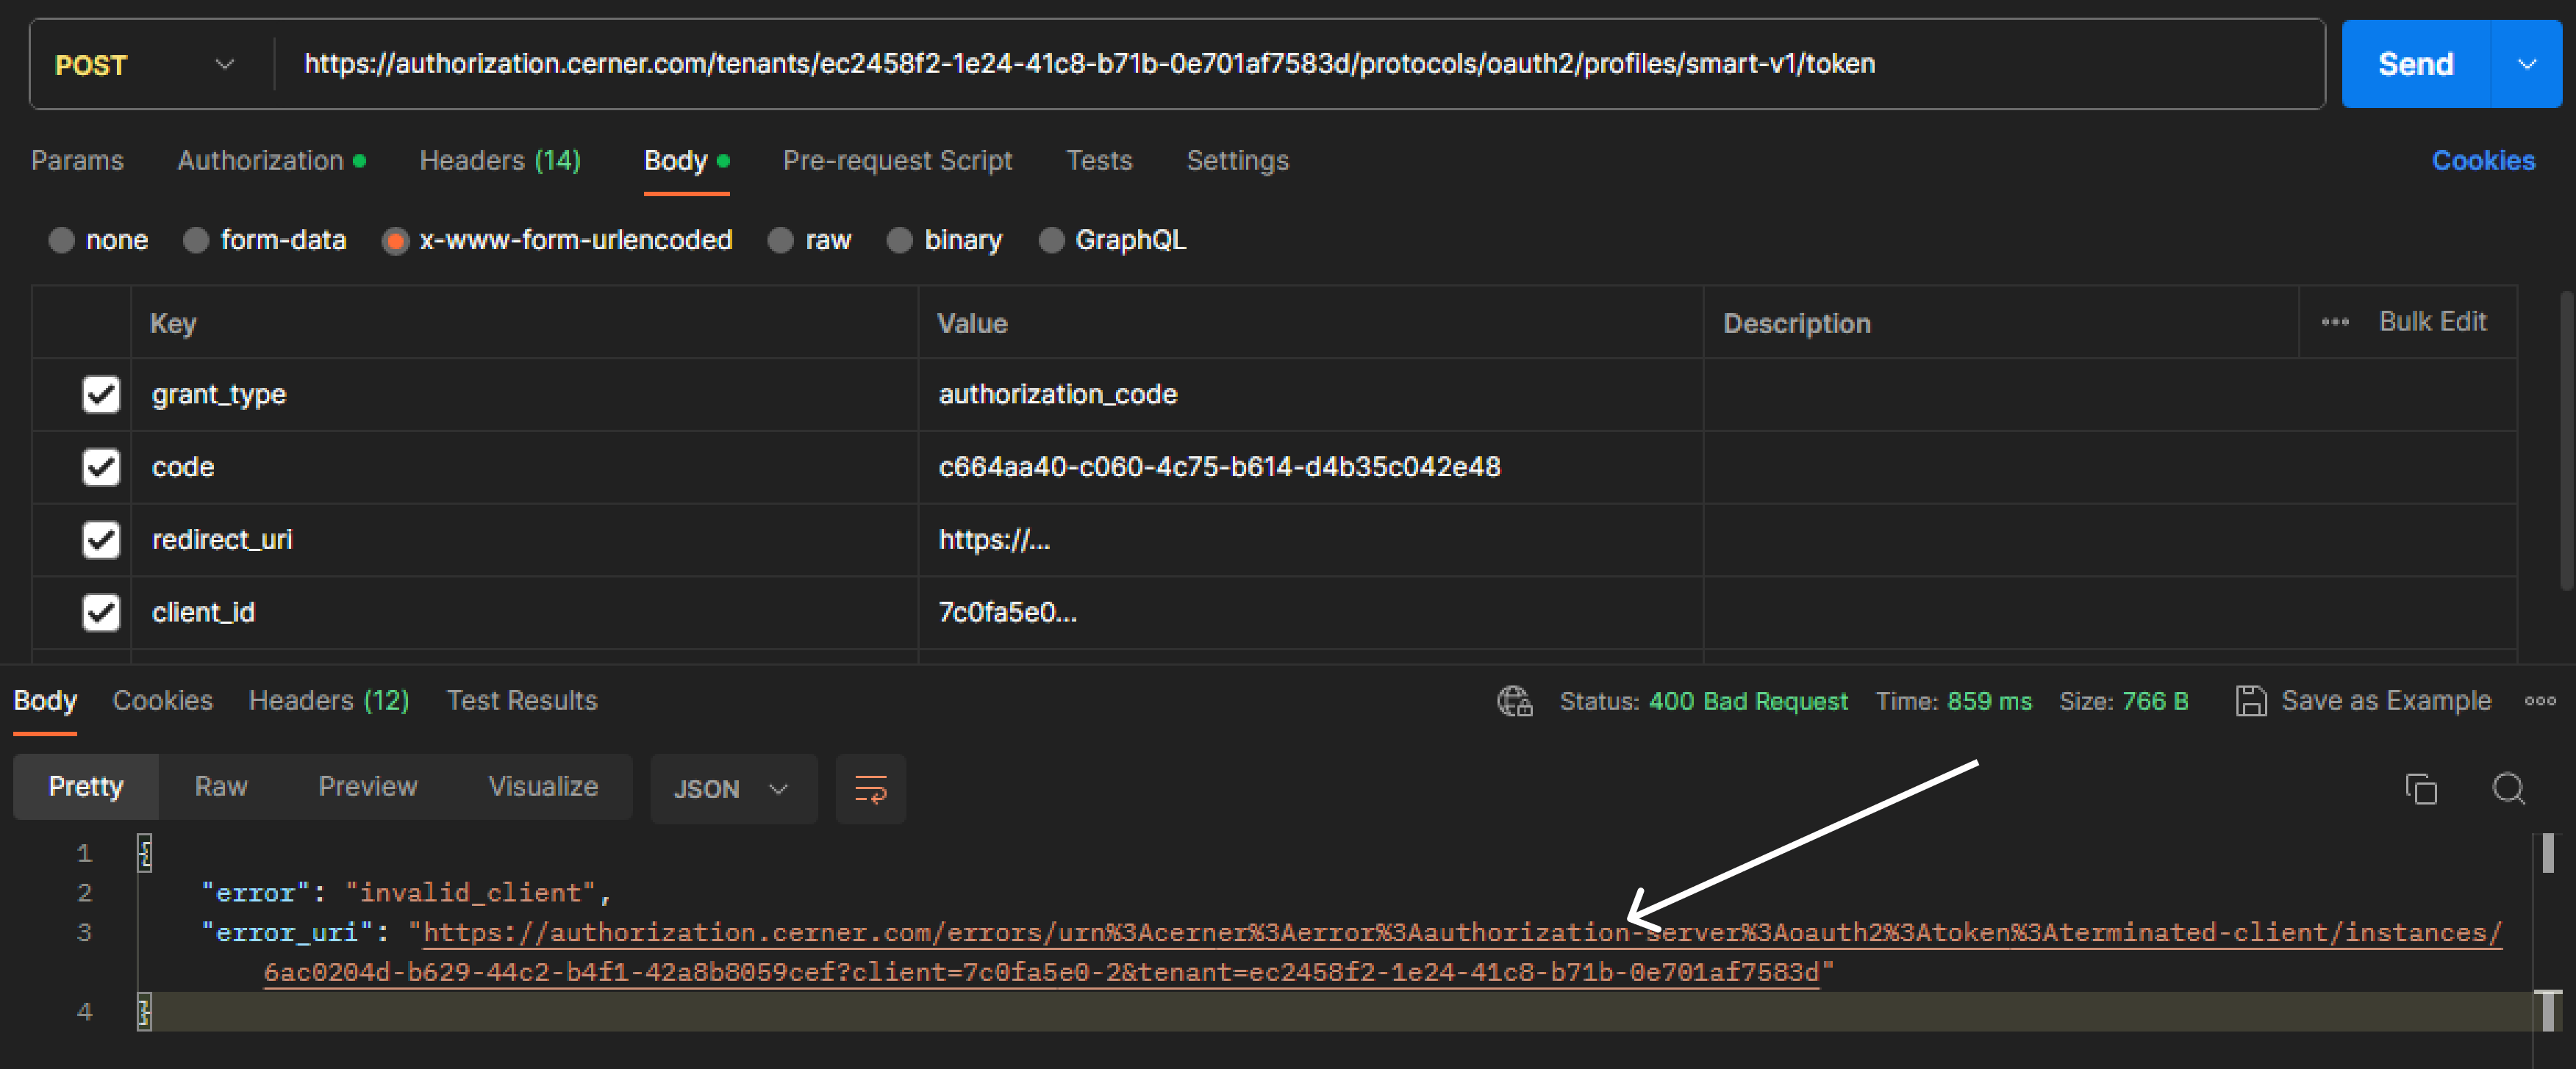This screenshot has height=1069, width=2576.
Task: Click the network globe icon beside Status
Action: [x=1514, y=700]
